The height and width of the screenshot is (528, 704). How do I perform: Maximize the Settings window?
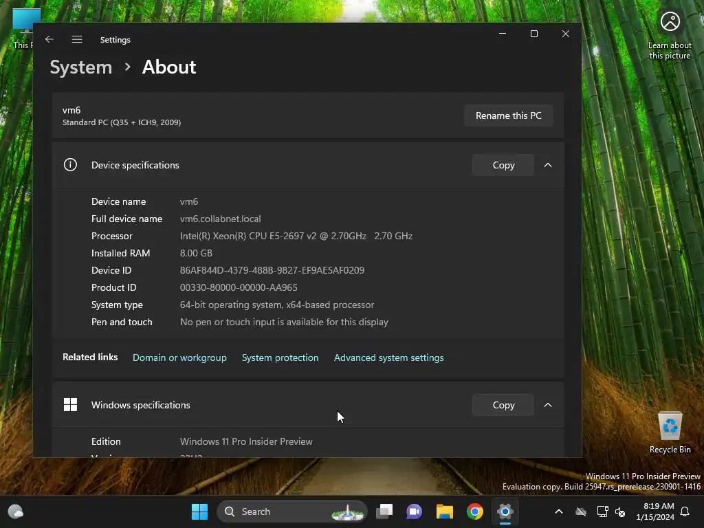[x=533, y=34]
